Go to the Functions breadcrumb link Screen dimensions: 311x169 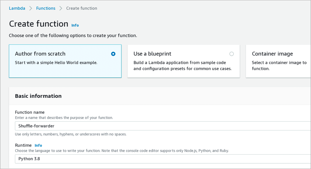click(46, 8)
